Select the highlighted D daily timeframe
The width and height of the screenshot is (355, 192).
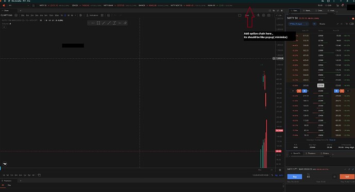tap(65, 15)
